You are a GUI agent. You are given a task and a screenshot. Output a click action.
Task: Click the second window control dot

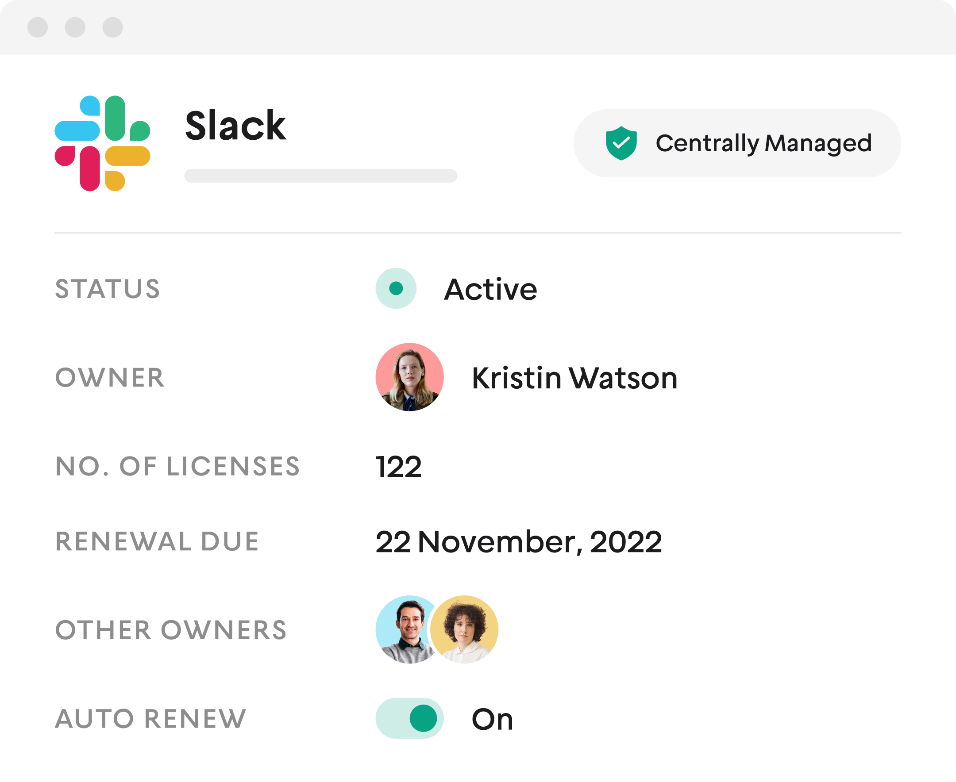(75, 27)
